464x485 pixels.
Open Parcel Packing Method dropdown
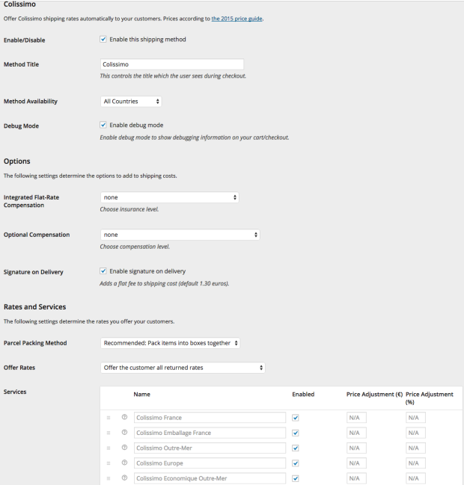[171, 343]
